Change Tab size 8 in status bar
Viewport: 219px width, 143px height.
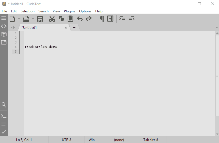pos(151,140)
